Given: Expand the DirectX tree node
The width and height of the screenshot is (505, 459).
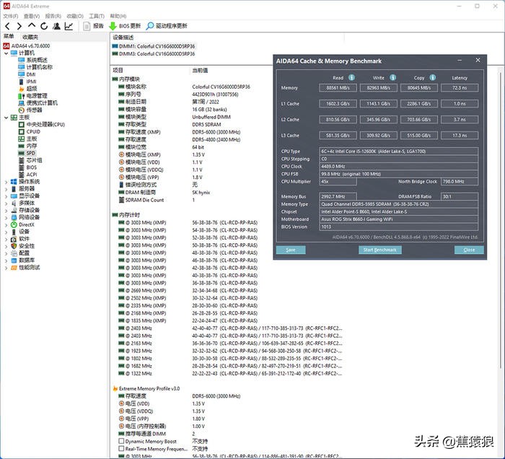Looking at the screenshot, I should pyautogui.click(x=6, y=224).
